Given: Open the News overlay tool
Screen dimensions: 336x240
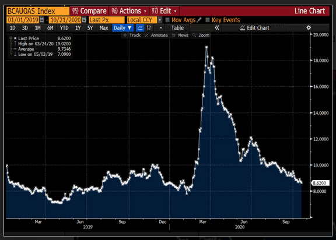Looking at the screenshot, I should pyautogui.click(x=180, y=36).
